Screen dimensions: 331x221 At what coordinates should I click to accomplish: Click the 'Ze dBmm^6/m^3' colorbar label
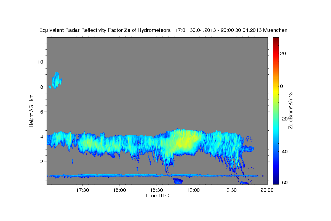(x=290, y=110)
